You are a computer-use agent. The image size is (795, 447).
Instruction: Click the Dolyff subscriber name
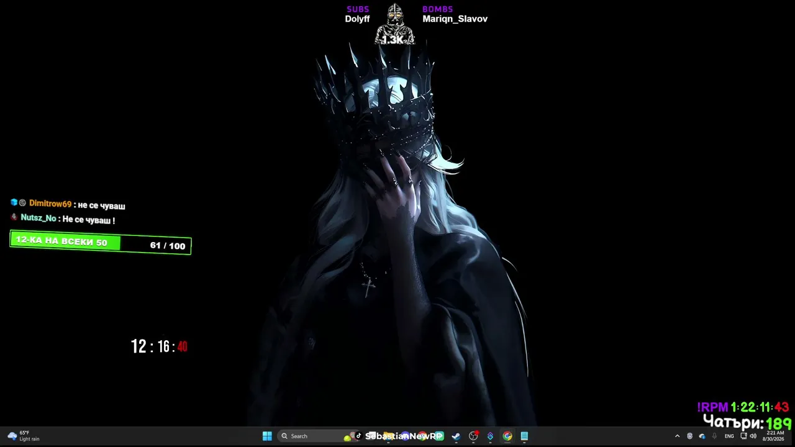[x=357, y=19]
